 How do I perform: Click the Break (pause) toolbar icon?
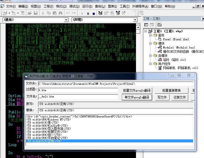[88, 13]
